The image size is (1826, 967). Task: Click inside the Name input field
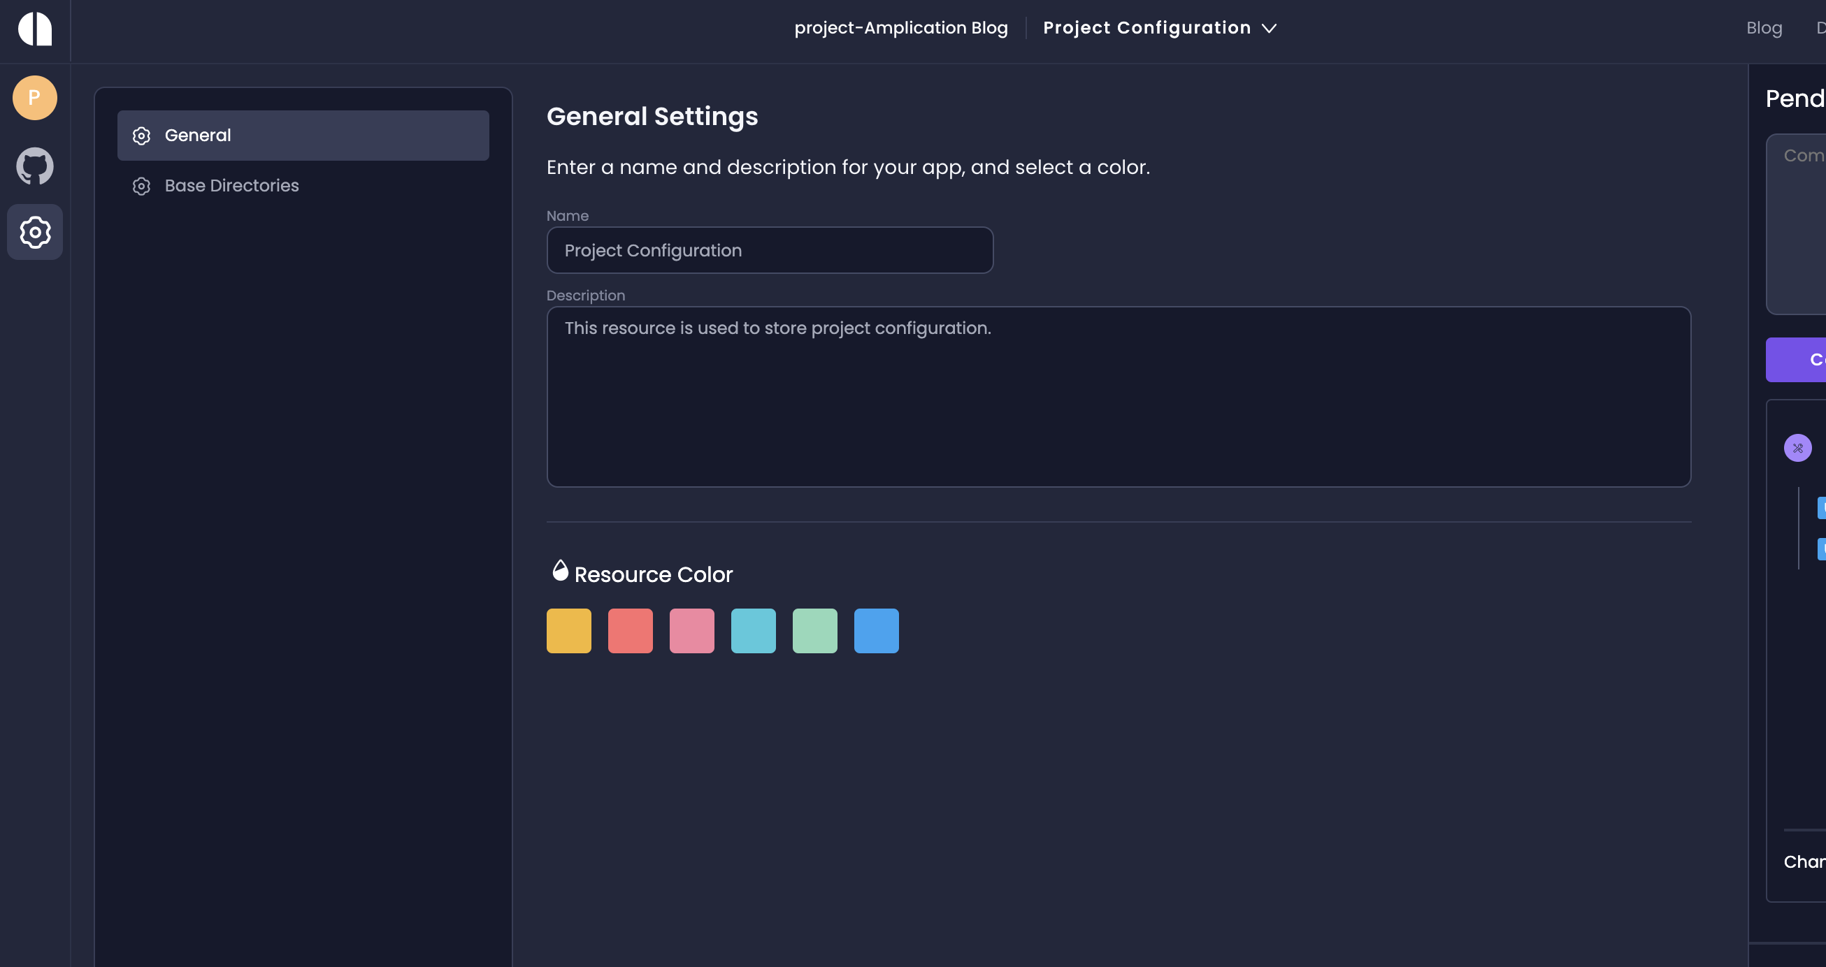click(x=770, y=250)
